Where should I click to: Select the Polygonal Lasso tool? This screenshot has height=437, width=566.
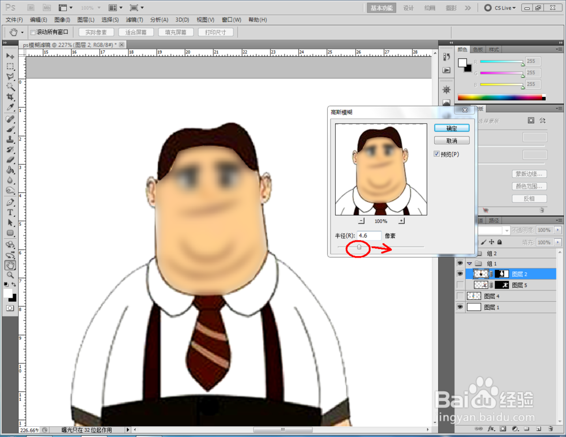pos(10,76)
